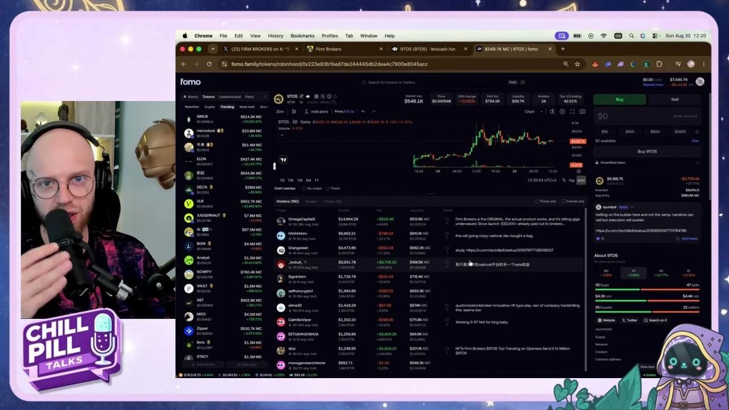Select the Sell toggle in trade panel
Image resolution: width=729 pixels, height=410 pixels.
(x=675, y=100)
